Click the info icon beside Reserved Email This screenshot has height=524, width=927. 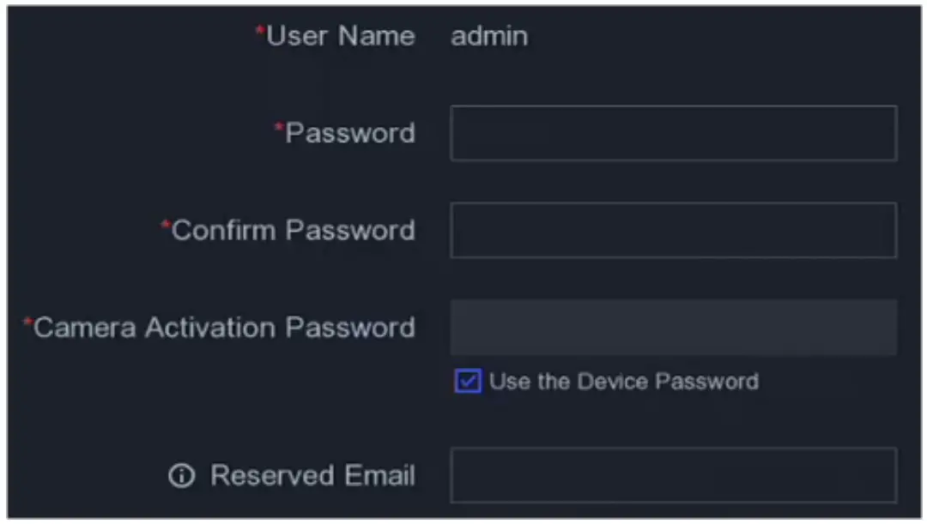pos(181,477)
